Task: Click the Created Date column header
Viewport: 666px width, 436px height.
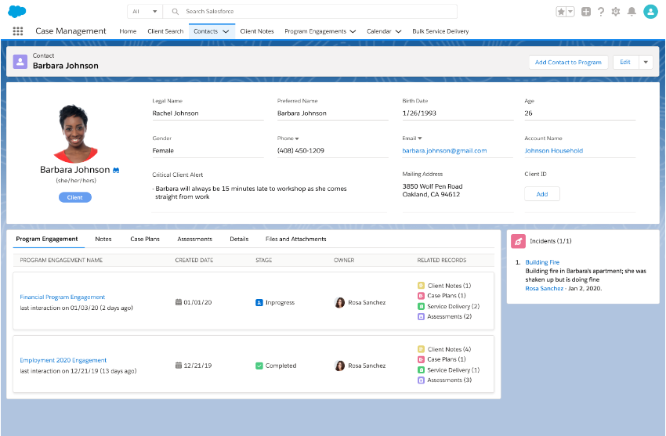Action: point(194,260)
